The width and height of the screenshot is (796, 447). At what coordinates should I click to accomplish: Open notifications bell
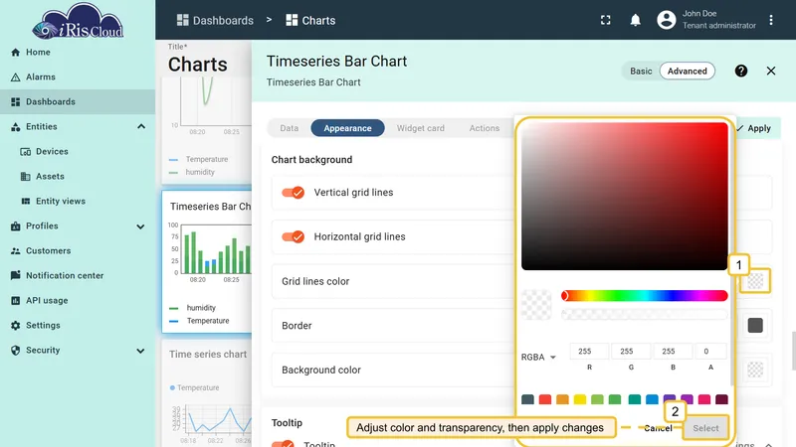click(635, 20)
